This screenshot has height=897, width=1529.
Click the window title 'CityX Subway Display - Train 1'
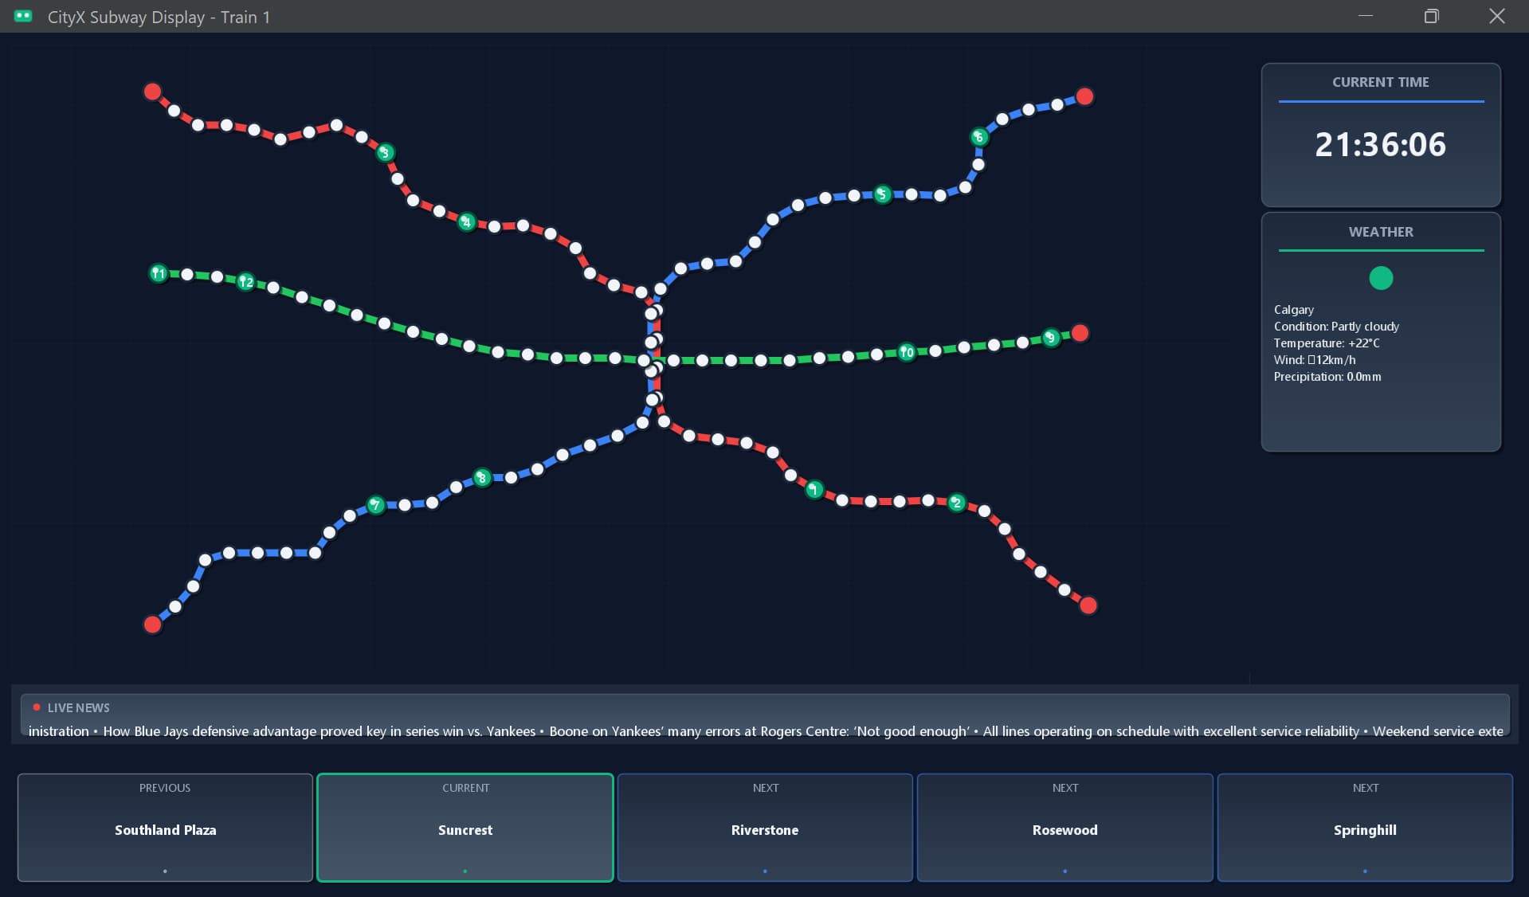click(159, 17)
